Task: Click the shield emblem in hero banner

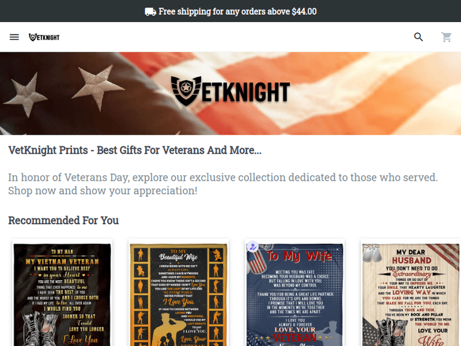Action: tap(186, 90)
